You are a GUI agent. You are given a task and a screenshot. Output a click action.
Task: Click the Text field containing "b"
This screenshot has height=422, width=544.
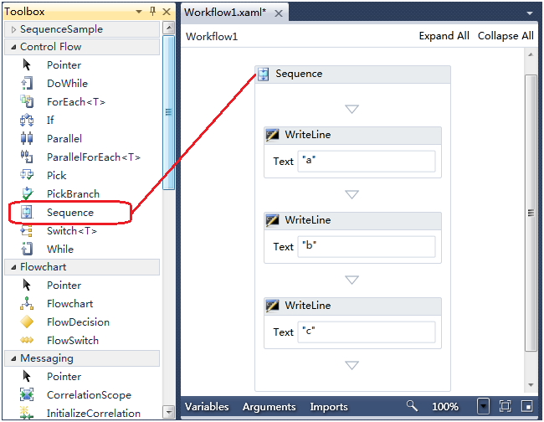pos(367,246)
